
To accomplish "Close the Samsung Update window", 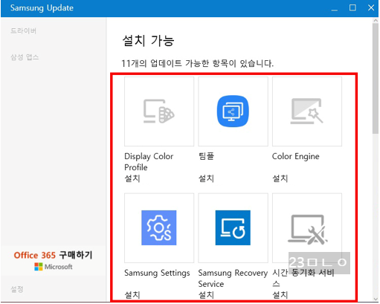I will [371, 8].
